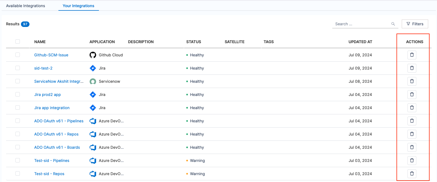
Task: Sort by the UPDATED AT column header
Action: (360, 42)
